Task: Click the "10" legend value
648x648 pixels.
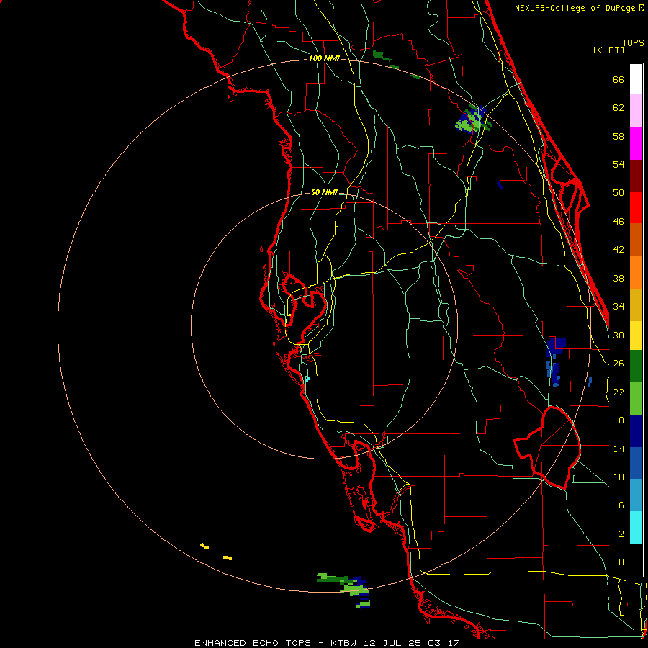Action: tap(618, 477)
